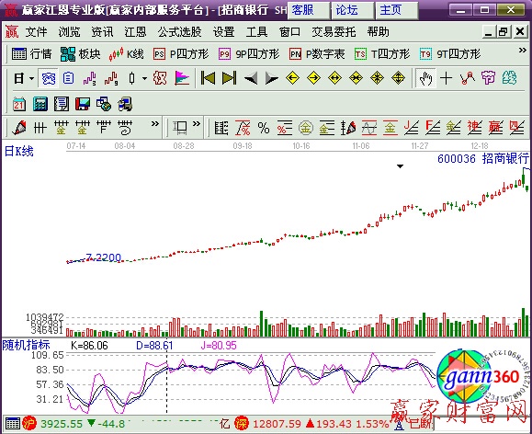The image size is (532, 434).
Task: Click the purple 节 icon
Action: [488, 78]
